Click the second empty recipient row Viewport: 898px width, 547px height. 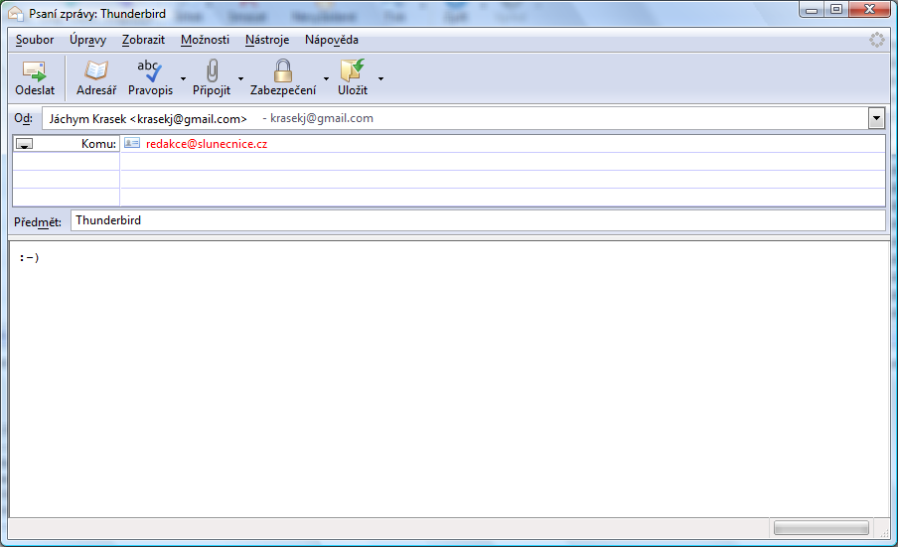(x=448, y=179)
